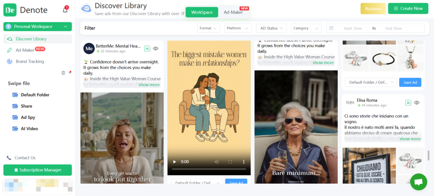Save the jewelry ad with Save Ad

point(410,83)
